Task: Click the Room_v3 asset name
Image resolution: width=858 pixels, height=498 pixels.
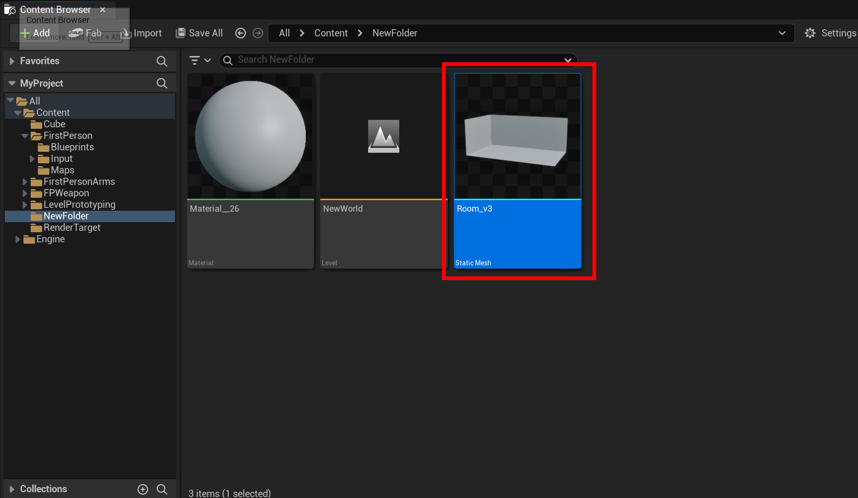Action: (475, 209)
